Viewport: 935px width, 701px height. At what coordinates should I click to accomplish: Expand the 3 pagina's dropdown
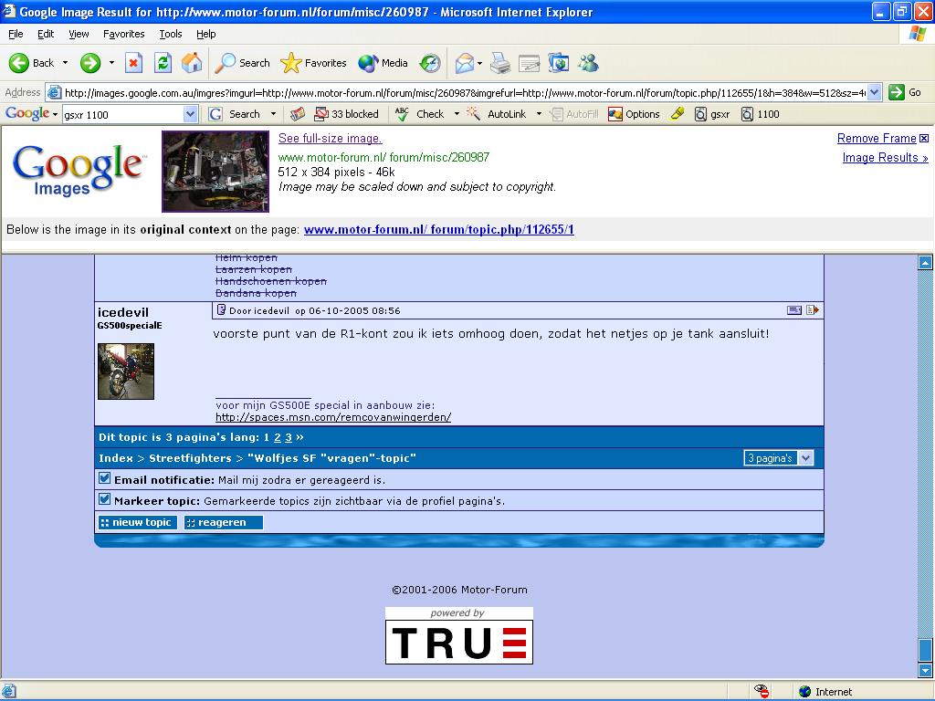805,458
